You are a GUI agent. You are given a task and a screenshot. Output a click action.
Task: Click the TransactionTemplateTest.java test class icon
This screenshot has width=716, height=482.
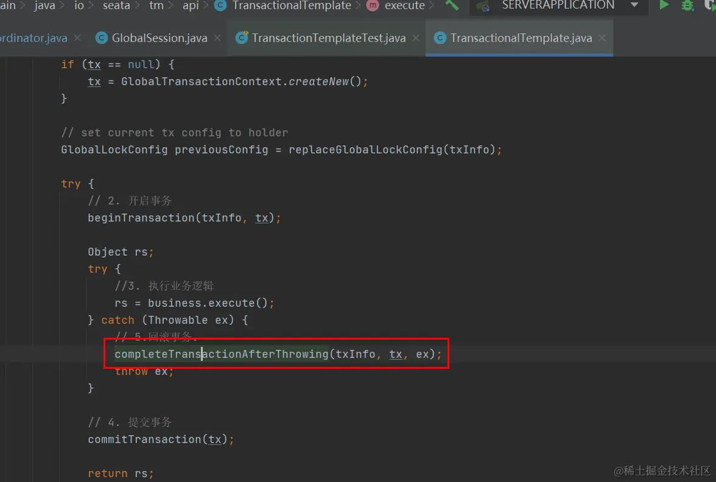[x=242, y=38]
